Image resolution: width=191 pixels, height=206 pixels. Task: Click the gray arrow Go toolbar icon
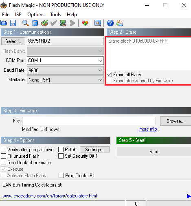click(72, 23)
